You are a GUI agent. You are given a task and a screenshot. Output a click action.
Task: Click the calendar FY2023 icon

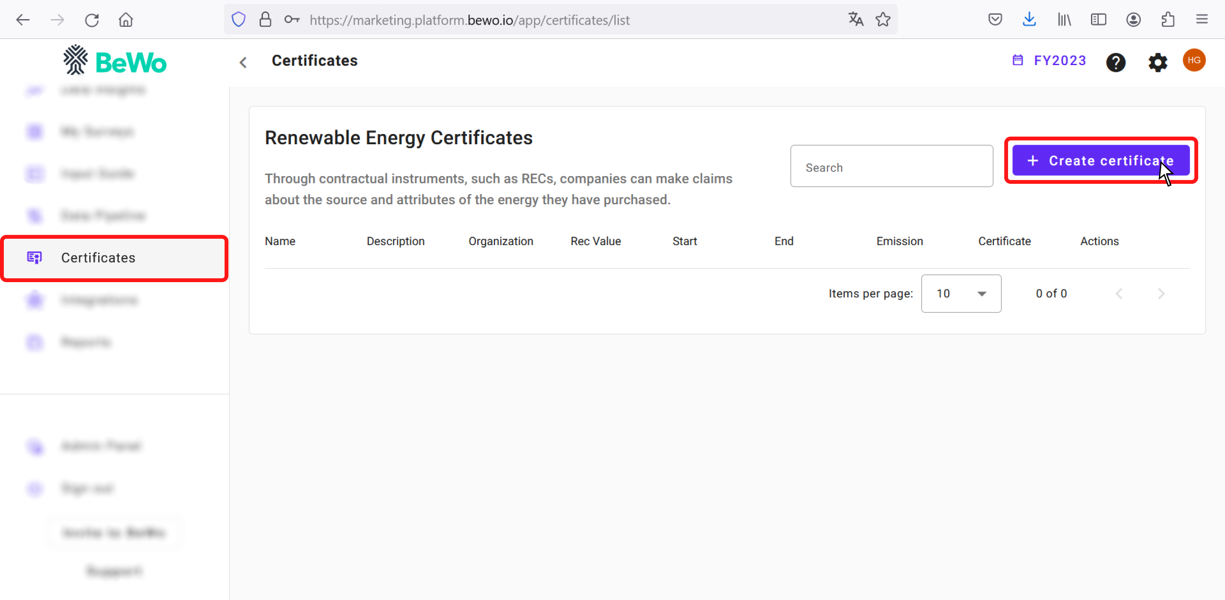click(1018, 61)
